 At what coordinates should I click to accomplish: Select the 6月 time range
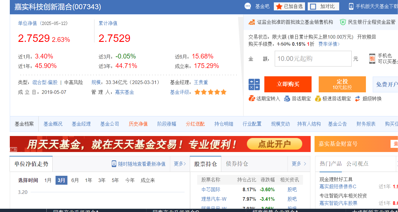coord(75,180)
